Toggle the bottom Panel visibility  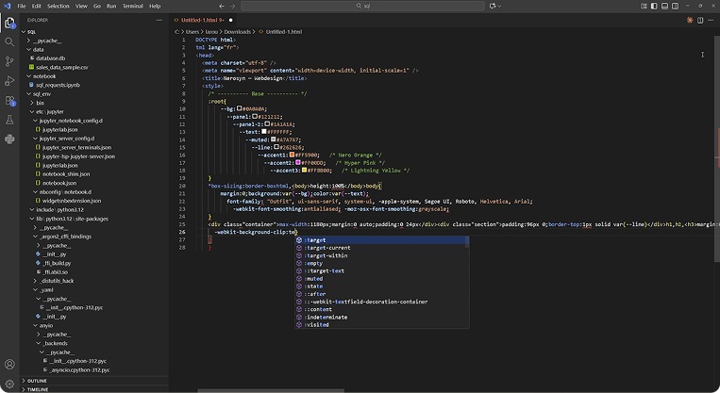click(664, 6)
